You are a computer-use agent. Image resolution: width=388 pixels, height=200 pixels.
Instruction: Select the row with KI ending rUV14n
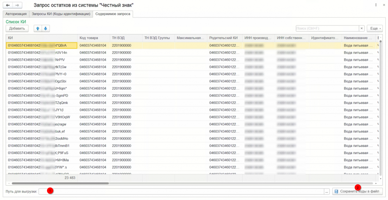192,52
